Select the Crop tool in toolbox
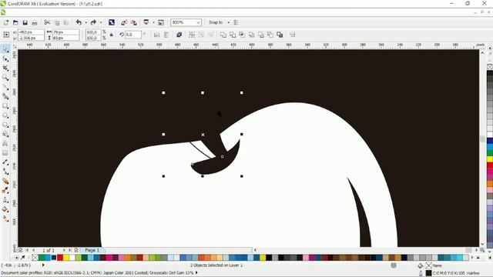The height and width of the screenshot is (277, 493). coord(5,68)
